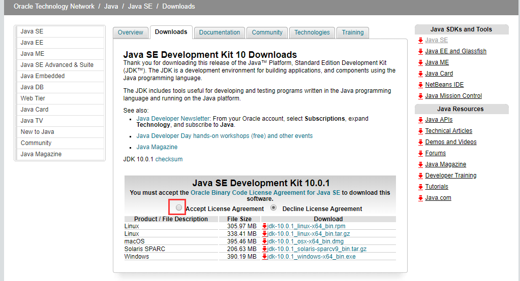Image resolution: width=520 pixels, height=281 pixels.
Task: Open the Java Developer Newsletter link
Action: click(173, 119)
